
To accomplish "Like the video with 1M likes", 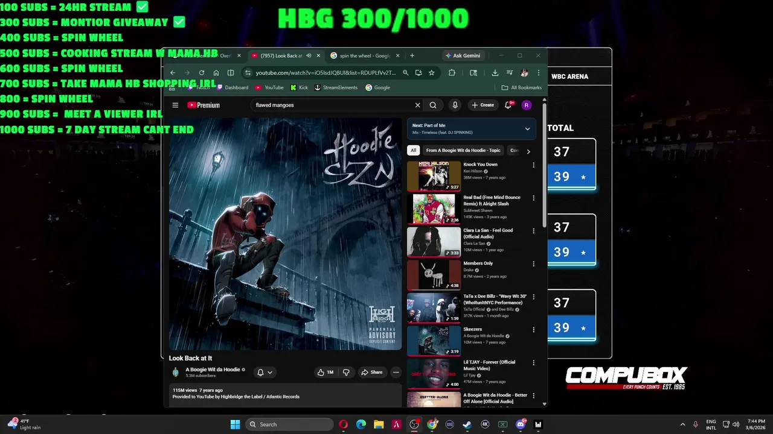I will (x=326, y=373).
